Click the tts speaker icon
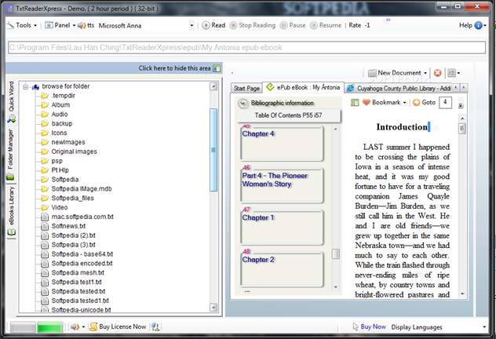This screenshot has height=339, width=496. click(82, 25)
